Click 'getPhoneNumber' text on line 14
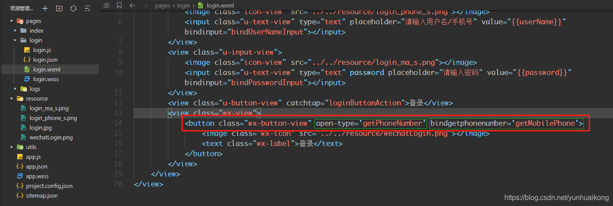Viewport: 613px width, 206px height. point(392,123)
